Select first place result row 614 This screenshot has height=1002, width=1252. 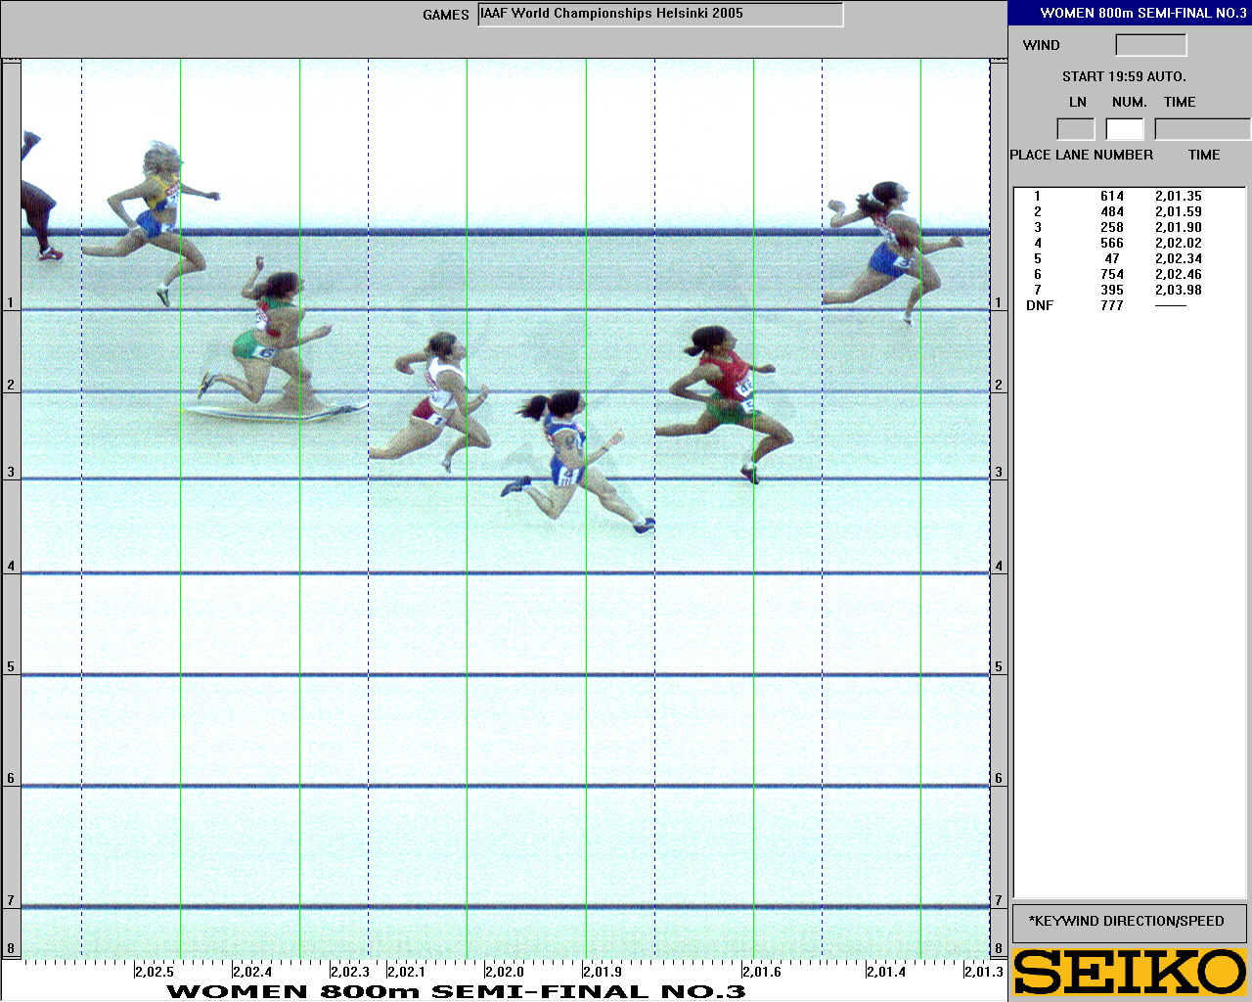coord(1112,197)
